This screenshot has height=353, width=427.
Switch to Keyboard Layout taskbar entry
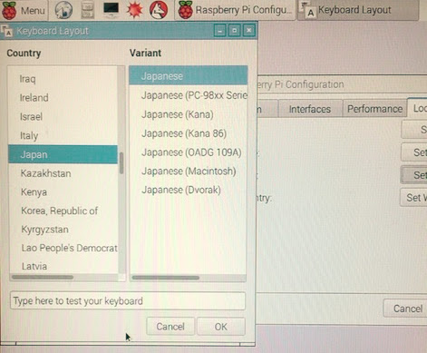pos(358,10)
